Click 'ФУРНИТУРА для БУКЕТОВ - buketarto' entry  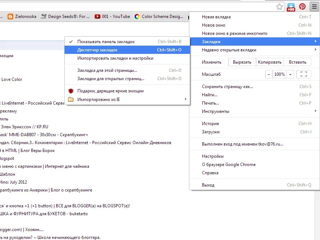coord(50,214)
